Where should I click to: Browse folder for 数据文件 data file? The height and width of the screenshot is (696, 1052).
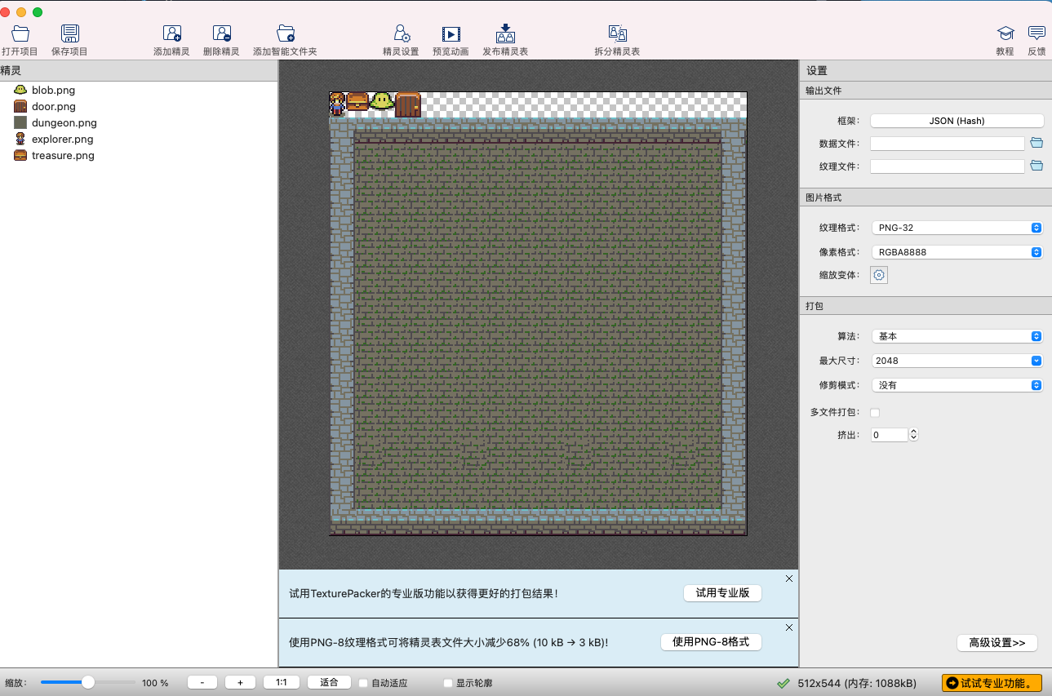[1036, 143]
